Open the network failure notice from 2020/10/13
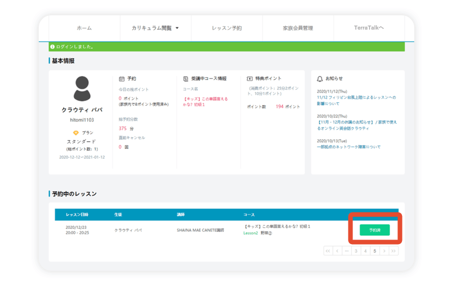The image size is (453, 286). [x=348, y=147]
